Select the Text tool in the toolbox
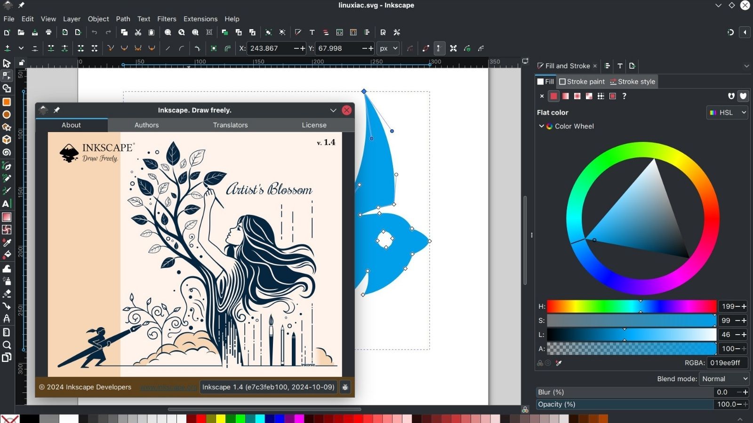 coord(6,204)
